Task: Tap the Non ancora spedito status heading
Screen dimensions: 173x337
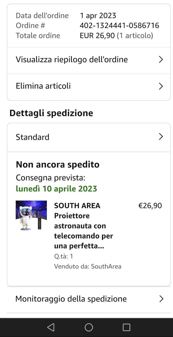Action: (58, 164)
